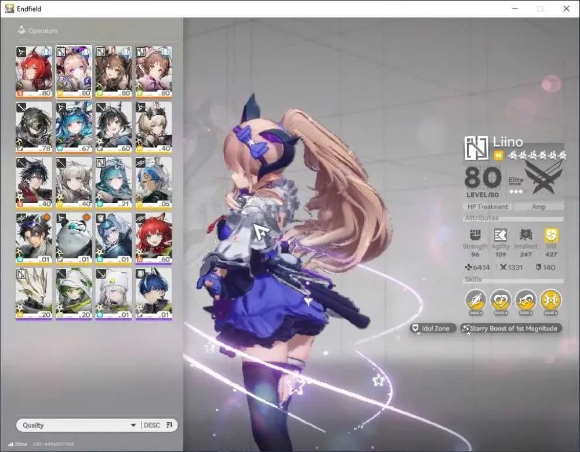This screenshot has height=452, width=580.
Task: Click the highlighted Will attribute icon
Action: pyautogui.click(x=551, y=235)
